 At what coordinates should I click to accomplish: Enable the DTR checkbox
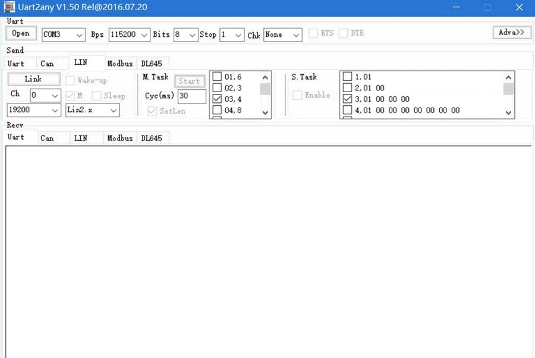[344, 33]
